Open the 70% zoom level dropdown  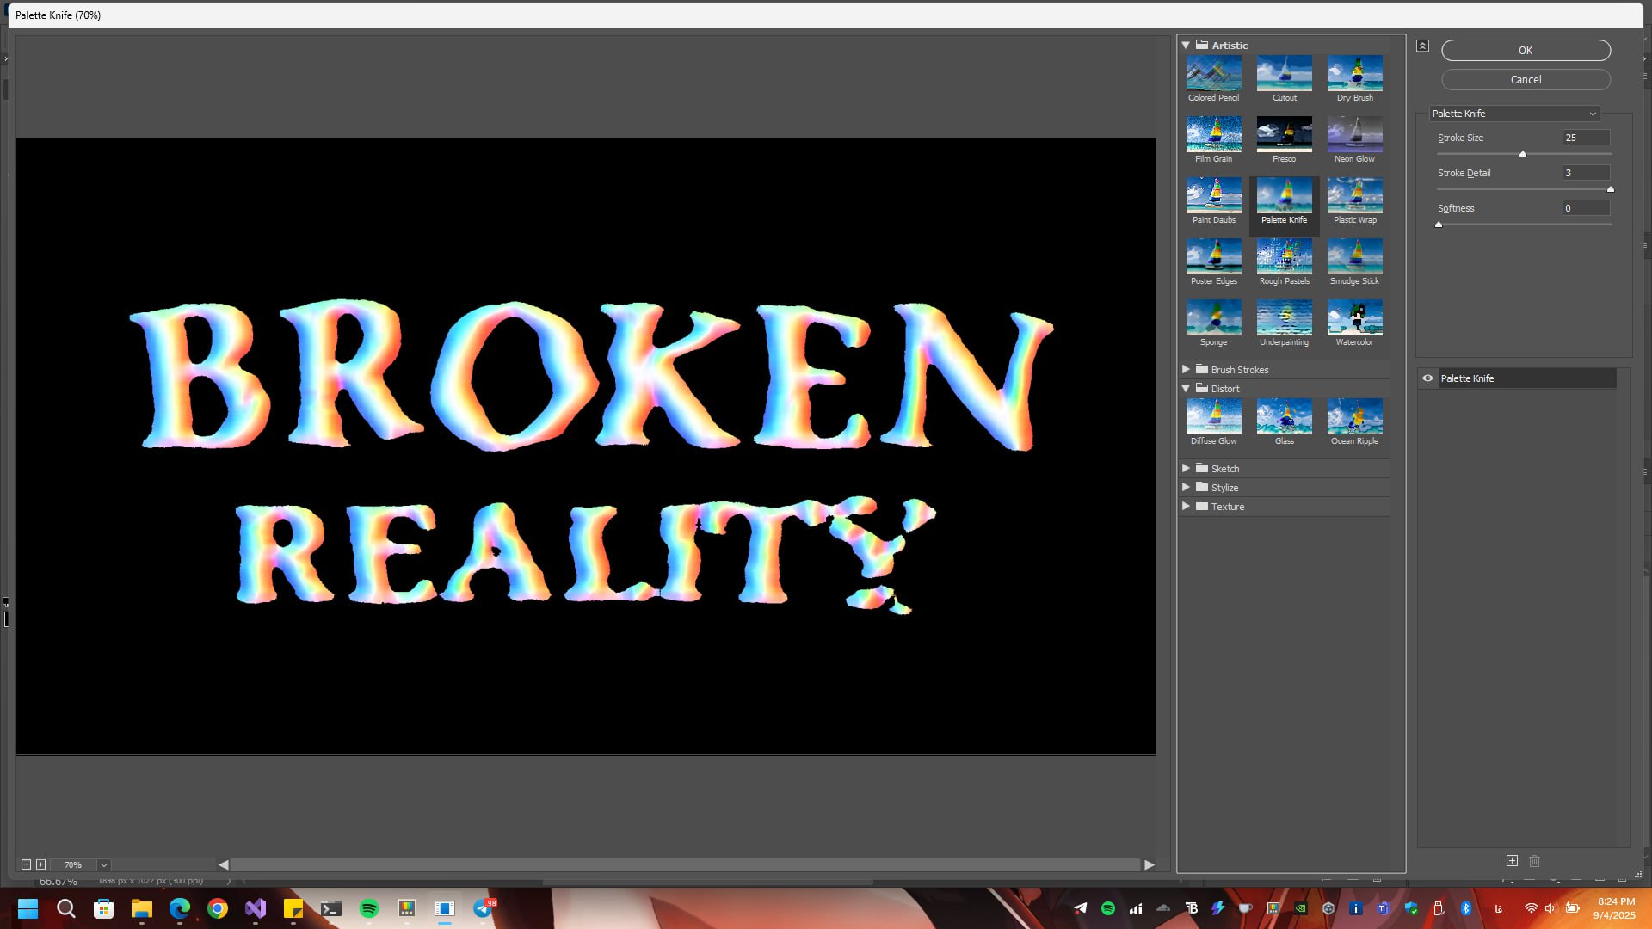(x=103, y=864)
